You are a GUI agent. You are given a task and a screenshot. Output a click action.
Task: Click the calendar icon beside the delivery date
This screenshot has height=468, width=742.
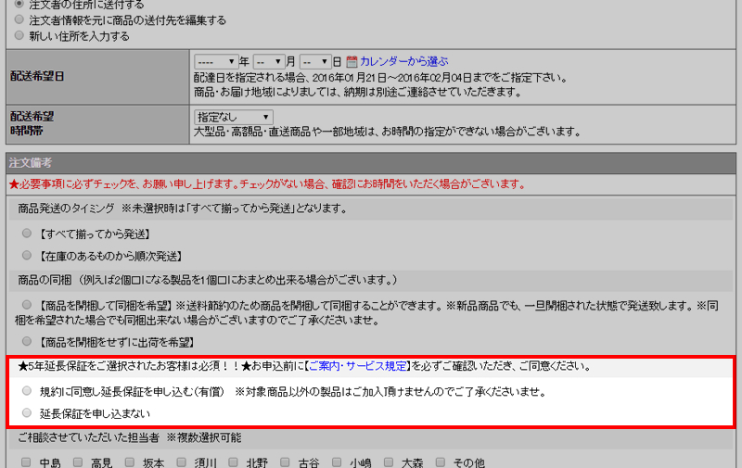[352, 61]
